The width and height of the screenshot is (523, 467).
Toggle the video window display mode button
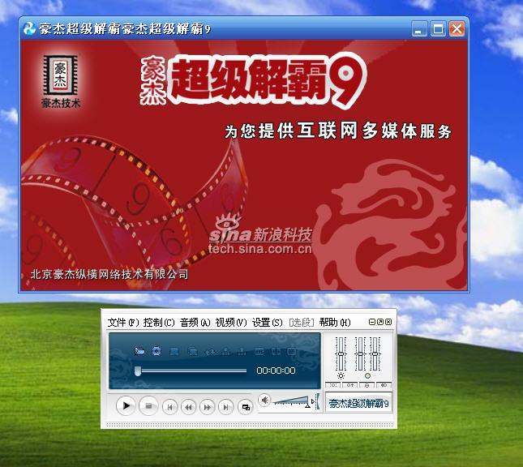click(x=246, y=407)
